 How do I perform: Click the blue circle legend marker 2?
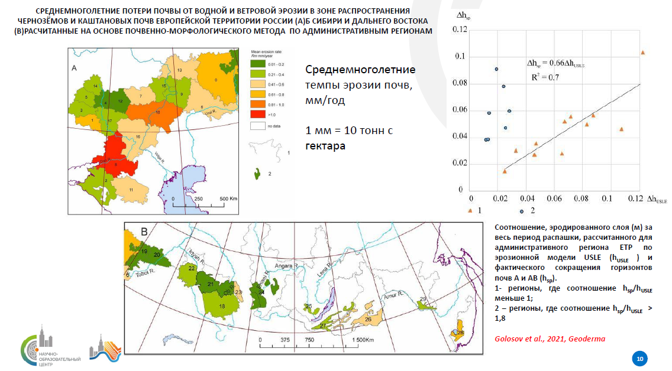[x=522, y=211]
